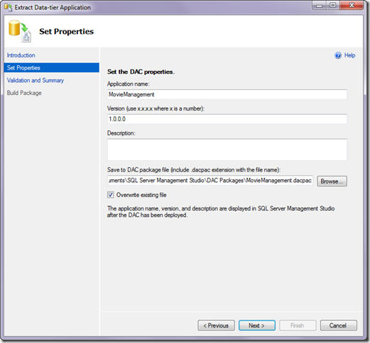
Task: Click inside the Description text box
Action: (x=227, y=150)
